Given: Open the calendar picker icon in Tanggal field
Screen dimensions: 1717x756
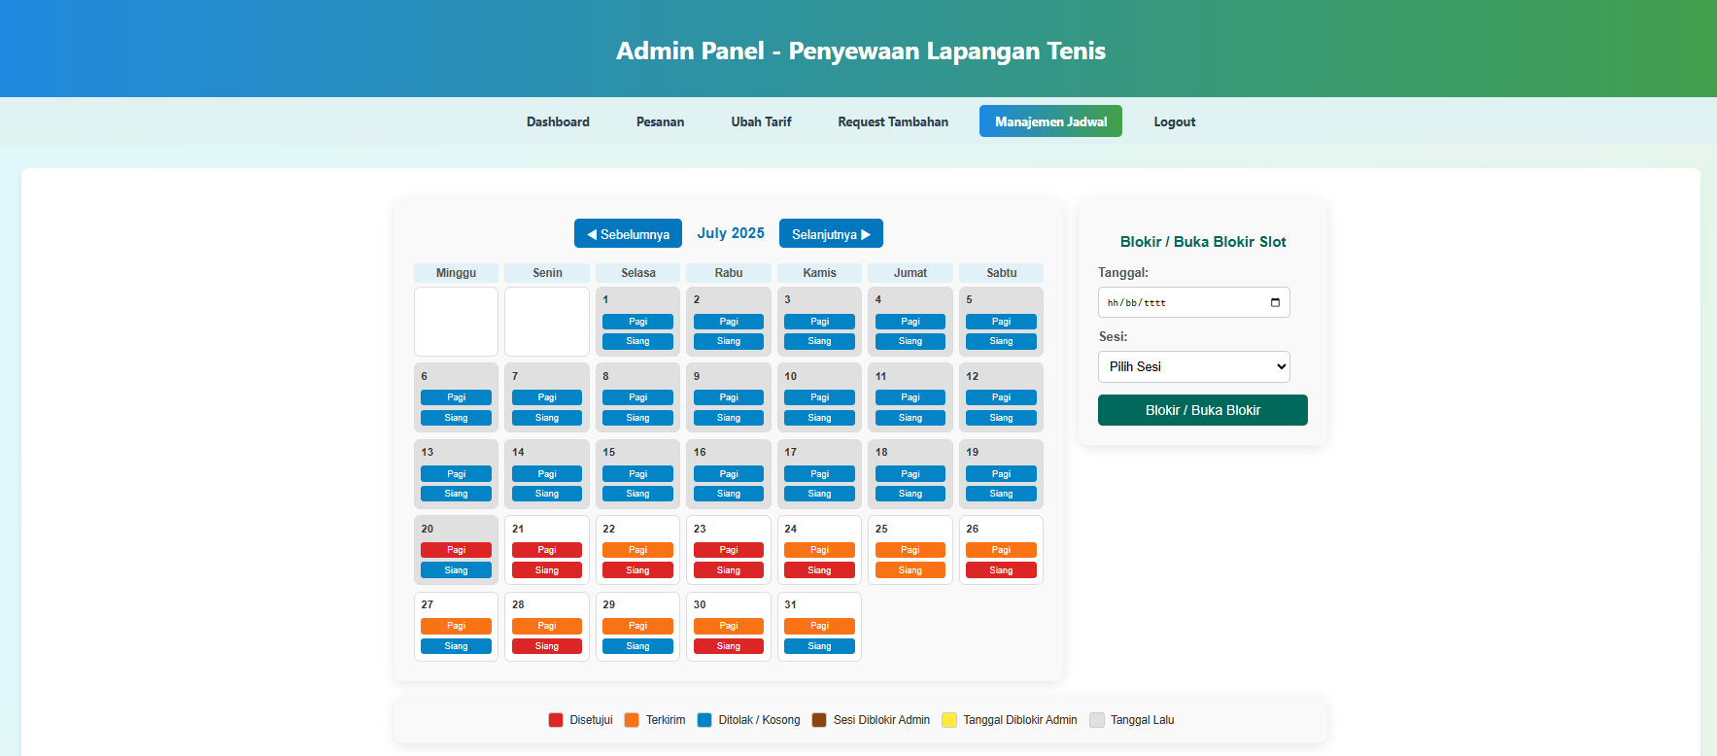Looking at the screenshot, I should pos(1275,302).
